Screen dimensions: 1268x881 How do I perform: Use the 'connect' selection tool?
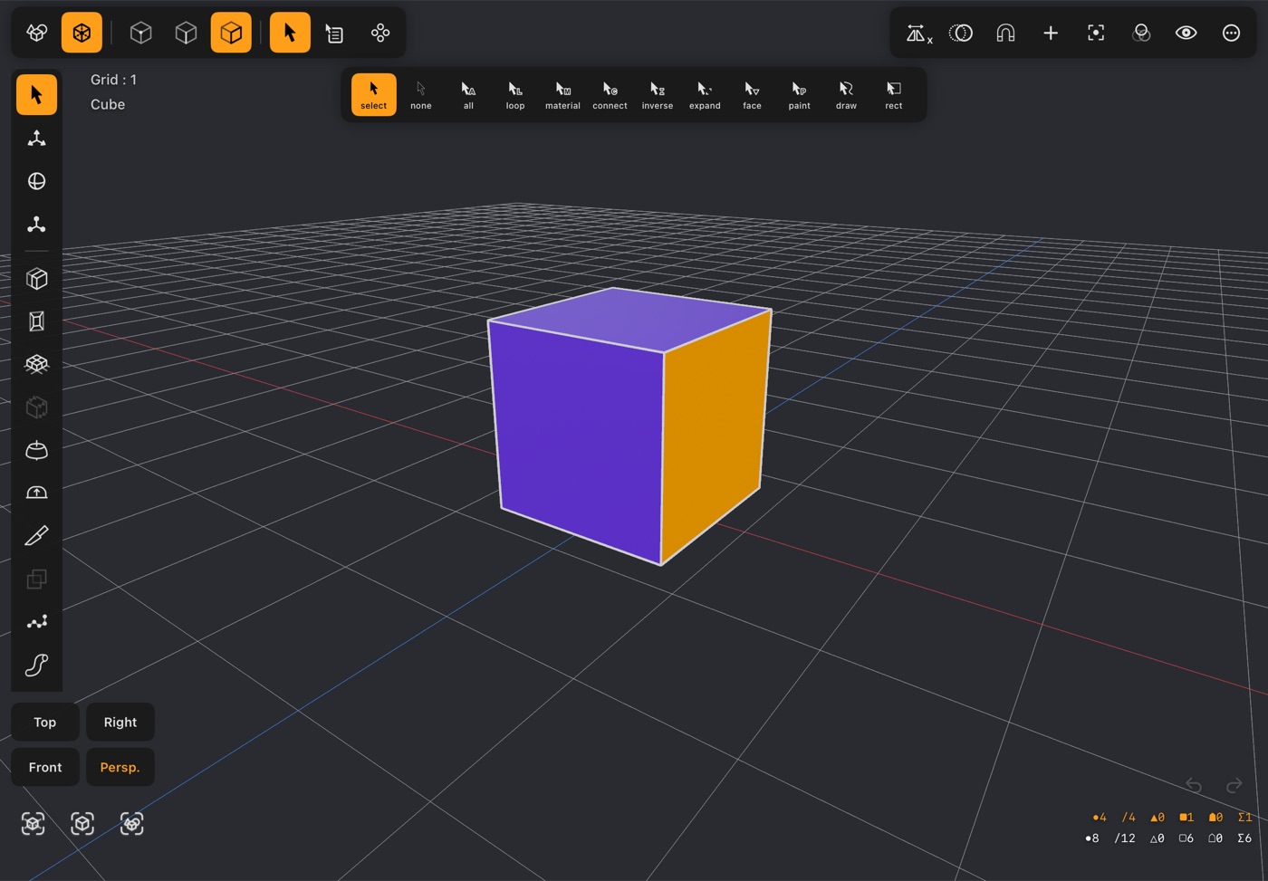point(610,94)
